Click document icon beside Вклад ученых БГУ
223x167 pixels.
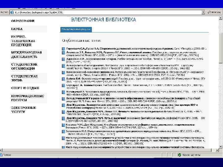63,99
